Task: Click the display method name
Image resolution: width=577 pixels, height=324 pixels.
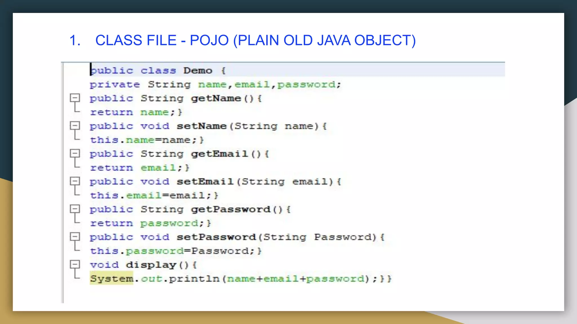Action: (151, 265)
